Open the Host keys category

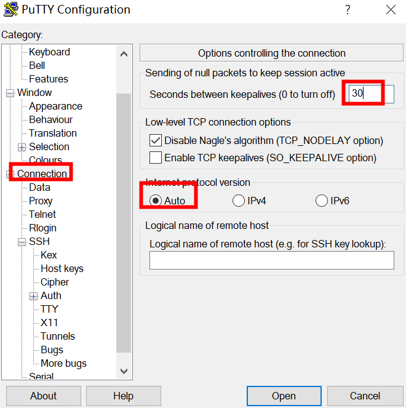62,268
